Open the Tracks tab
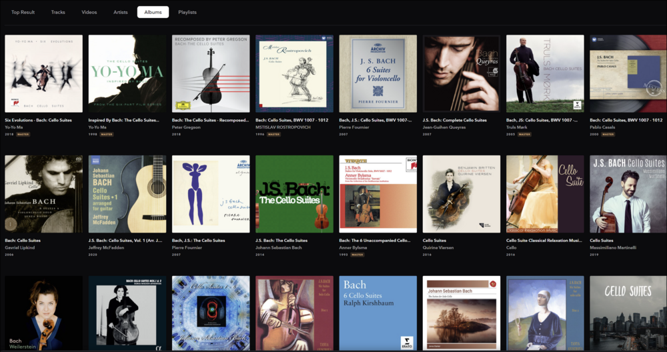Viewport: 667px width, 352px height. (x=58, y=12)
